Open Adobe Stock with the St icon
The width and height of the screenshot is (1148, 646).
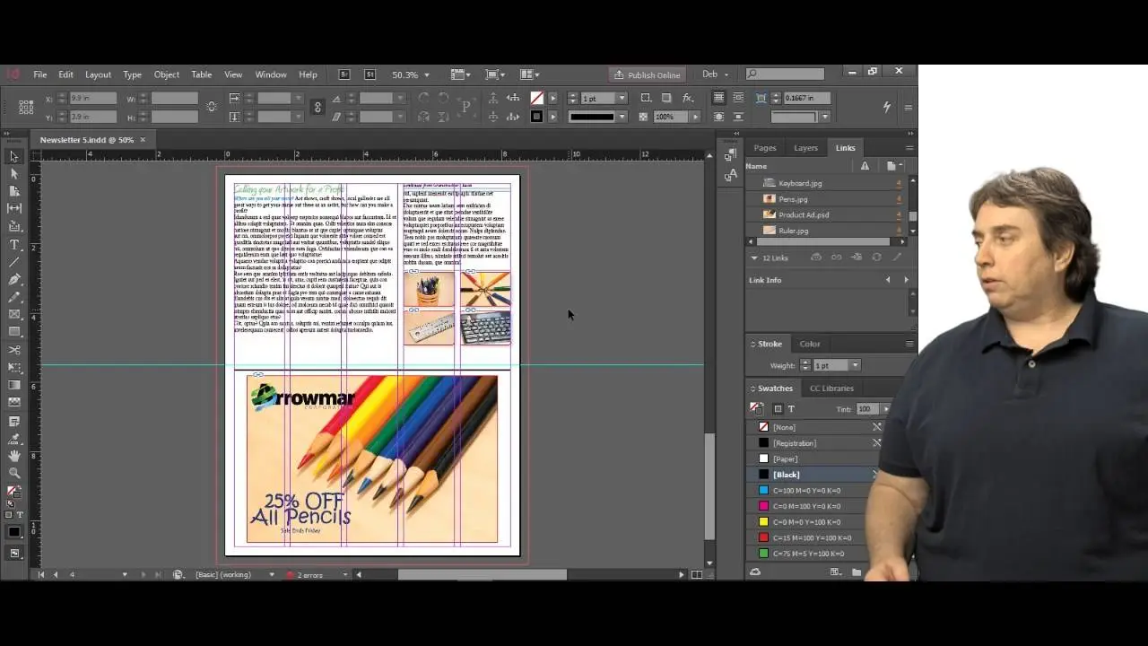point(370,74)
